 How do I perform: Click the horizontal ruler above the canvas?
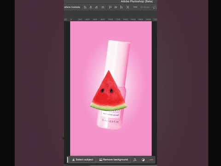(x=110, y=19)
